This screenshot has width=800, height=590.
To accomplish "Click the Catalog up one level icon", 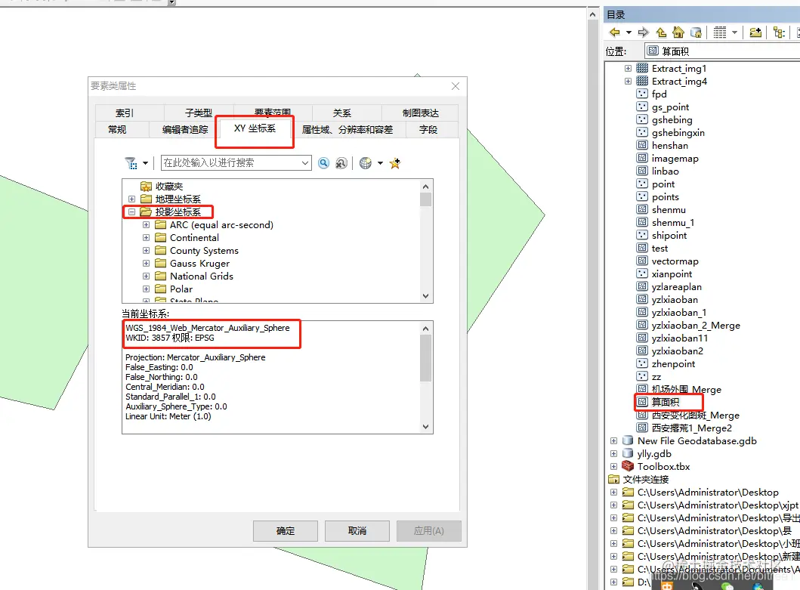I will point(661,32).
